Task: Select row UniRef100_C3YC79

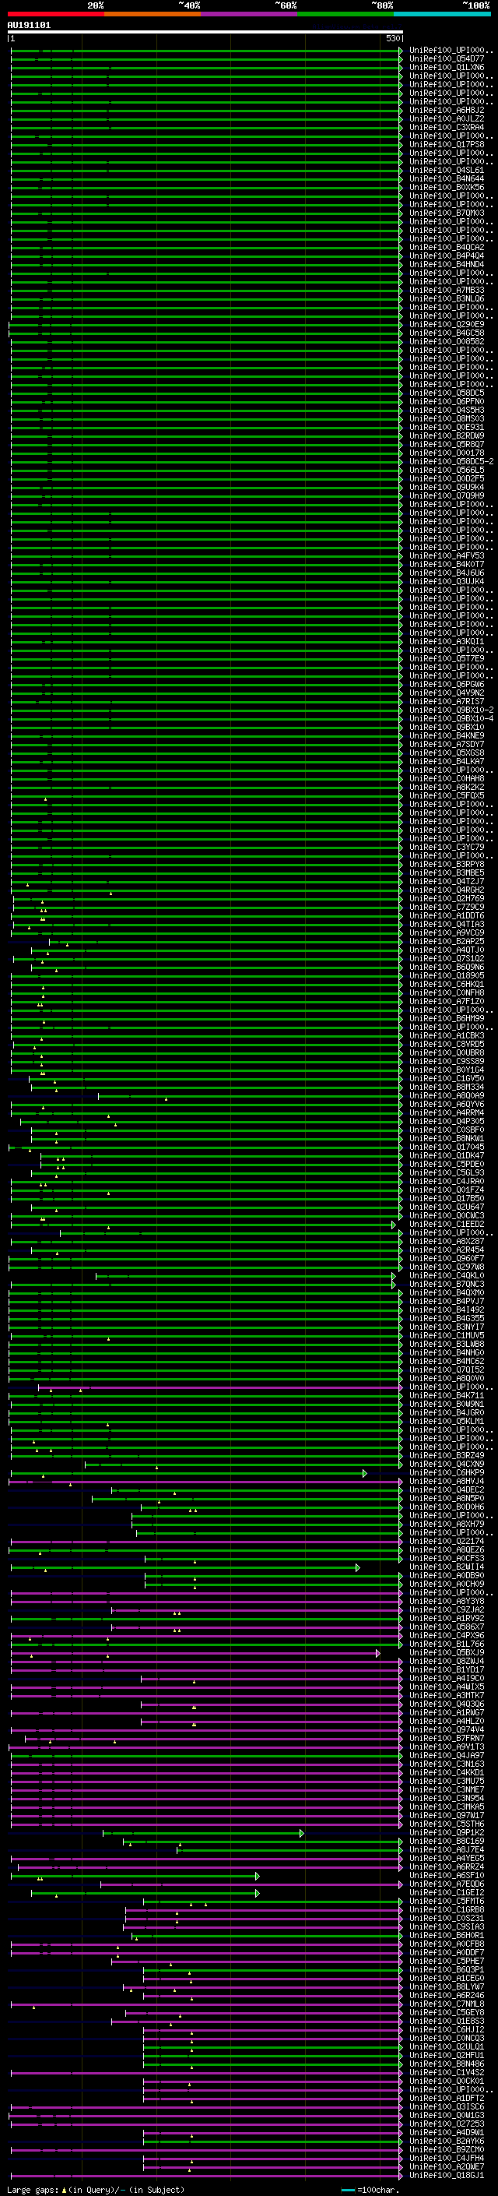Action: click(x=447, y=848)
